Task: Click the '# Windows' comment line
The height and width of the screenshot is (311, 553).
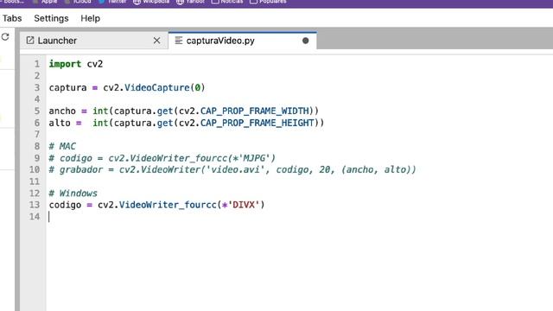Action: pyautogui.click(x=73, y=194)
